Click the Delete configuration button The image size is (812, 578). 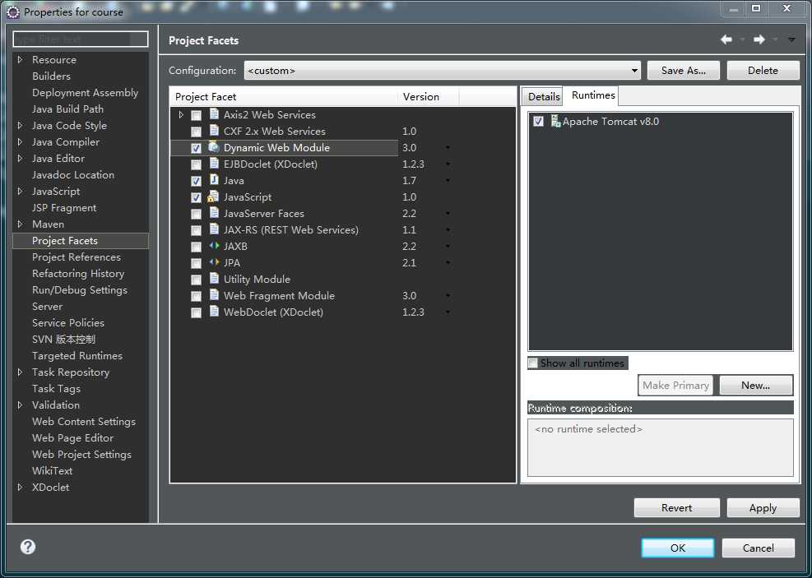click(x=763, y=71)
